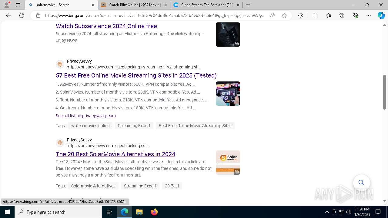Add this page to favorites star
Viewport: 388px width, 218px height.
tap(284, 15)
